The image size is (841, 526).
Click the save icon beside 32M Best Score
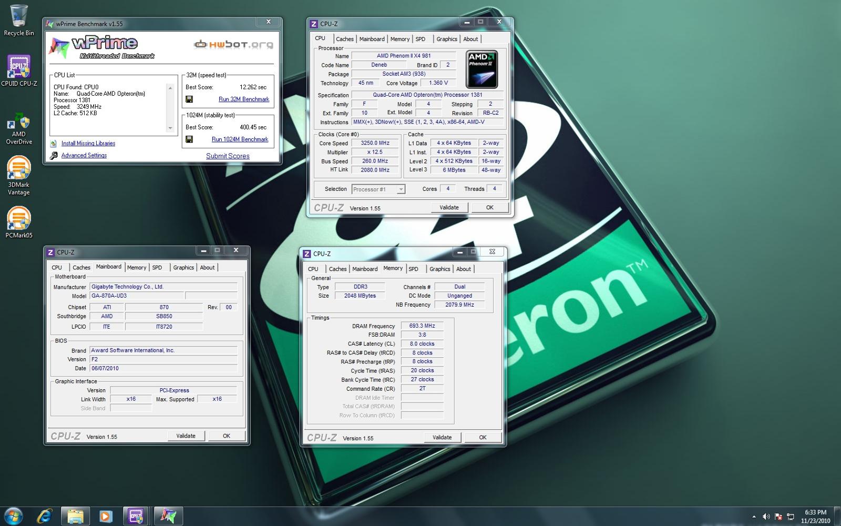tap(189, 99)
